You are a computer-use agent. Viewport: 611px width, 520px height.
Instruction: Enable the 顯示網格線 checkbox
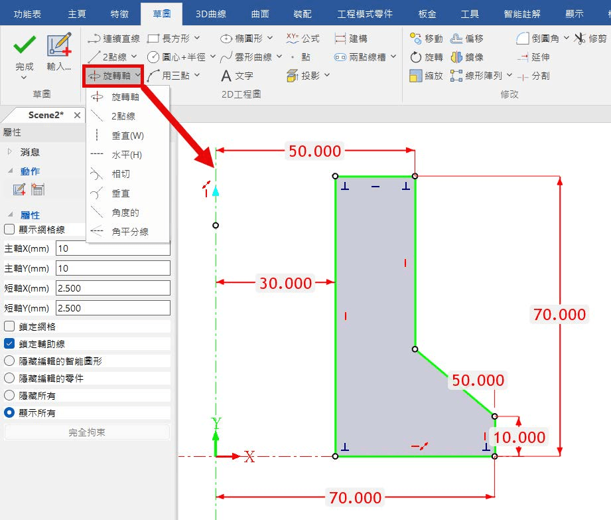click(9, 229)
